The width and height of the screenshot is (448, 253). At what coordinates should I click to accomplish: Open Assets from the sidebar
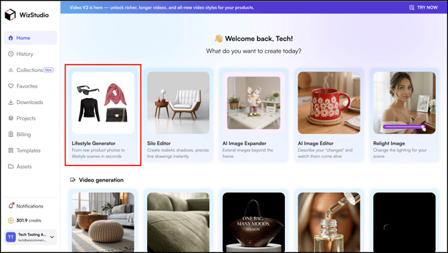click(30, 166)
